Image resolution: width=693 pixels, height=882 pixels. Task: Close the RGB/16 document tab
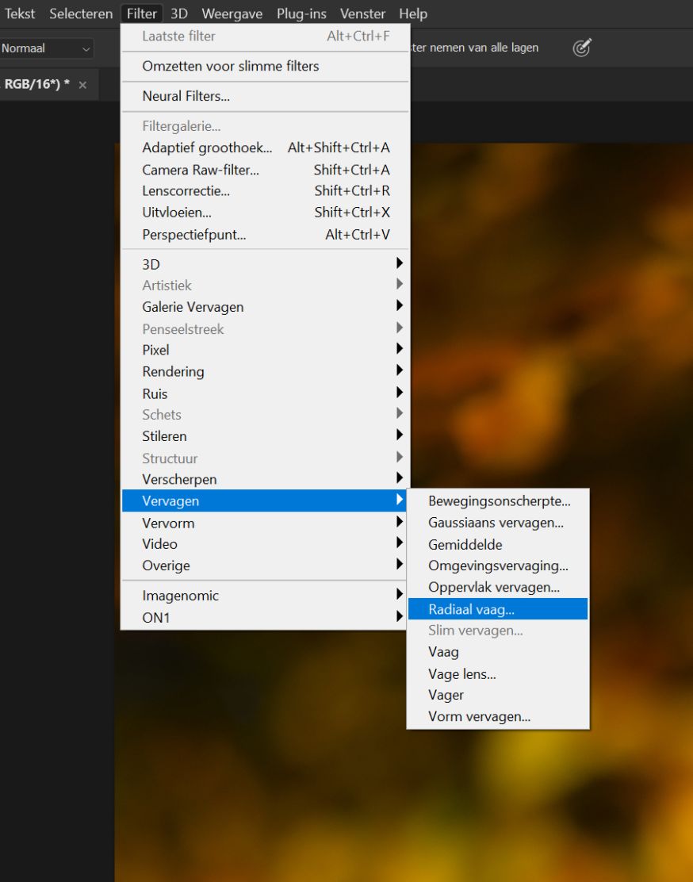(x=82, y=85)
